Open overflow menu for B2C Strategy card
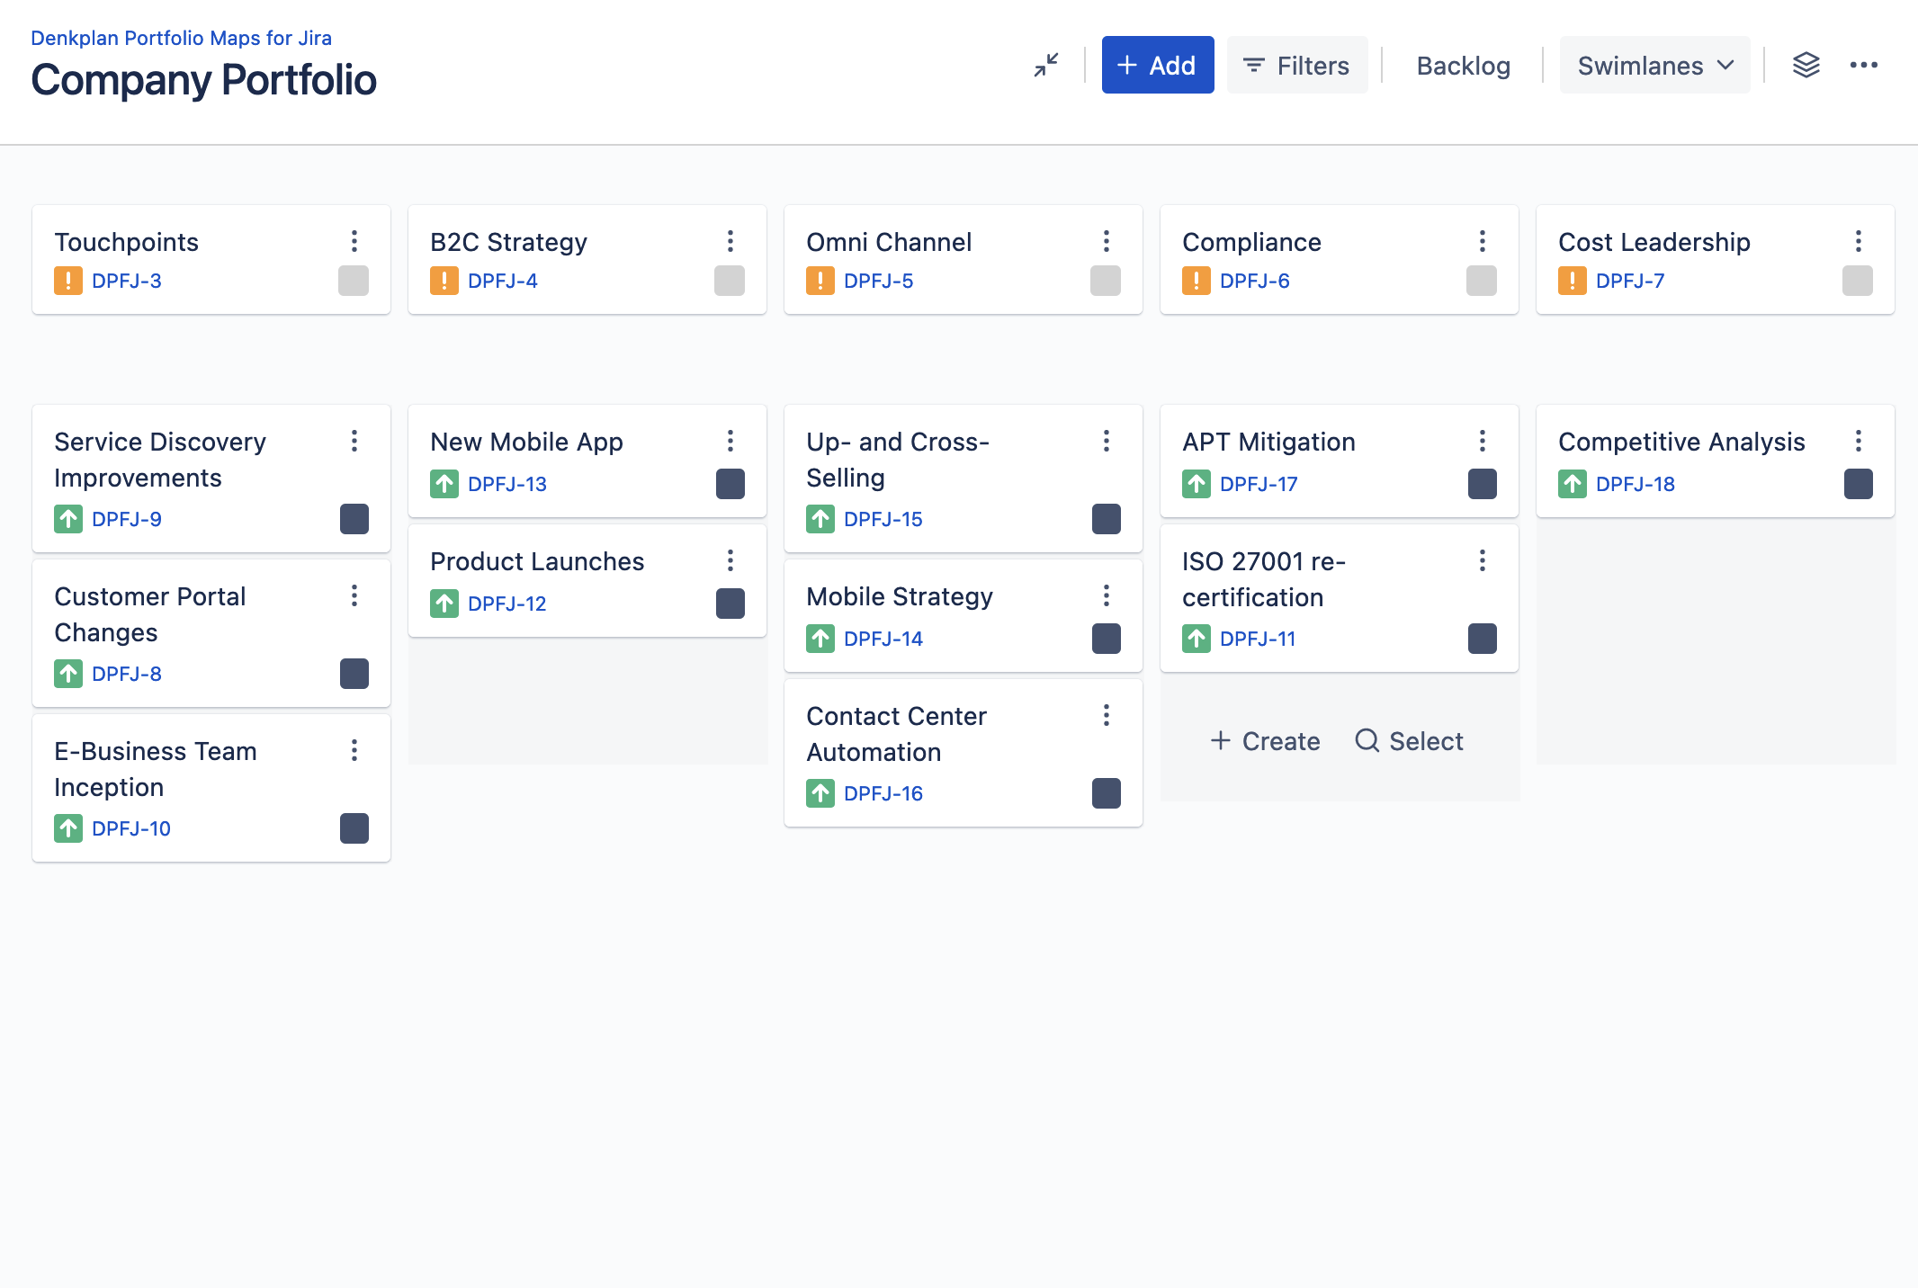Screen dimensions: 1918x1288 (x=730, y=241)
